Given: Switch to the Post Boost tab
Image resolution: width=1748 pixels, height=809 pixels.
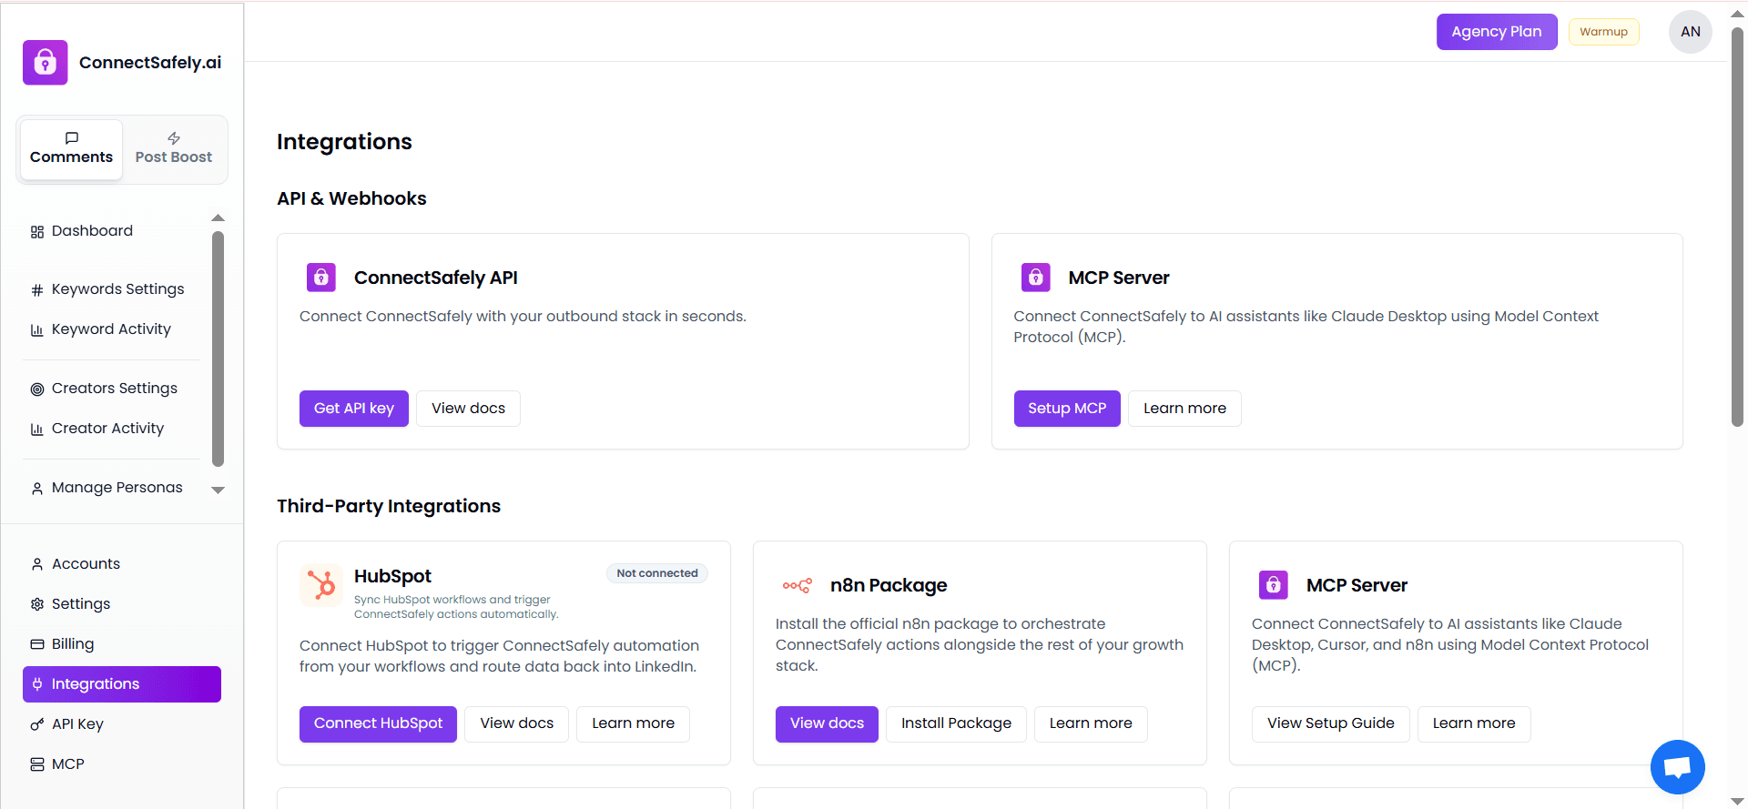Looking at the screenshot, I should click(x=174, y=149).
